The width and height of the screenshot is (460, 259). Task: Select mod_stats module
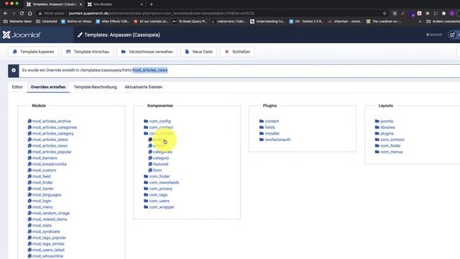click(40, 225)
